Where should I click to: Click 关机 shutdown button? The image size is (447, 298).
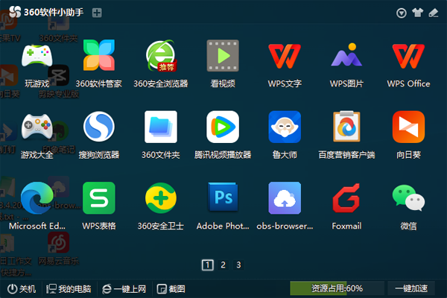coord(22,288)
